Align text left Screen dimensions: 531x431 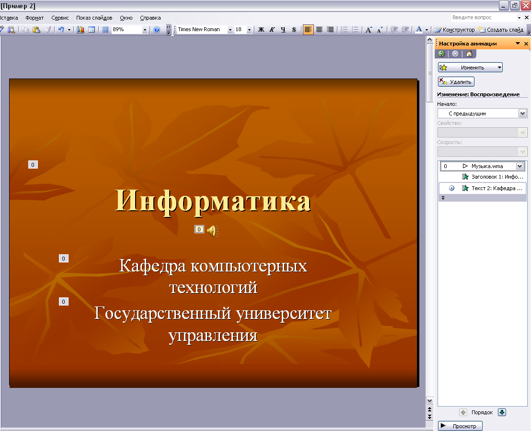[308, 30]
